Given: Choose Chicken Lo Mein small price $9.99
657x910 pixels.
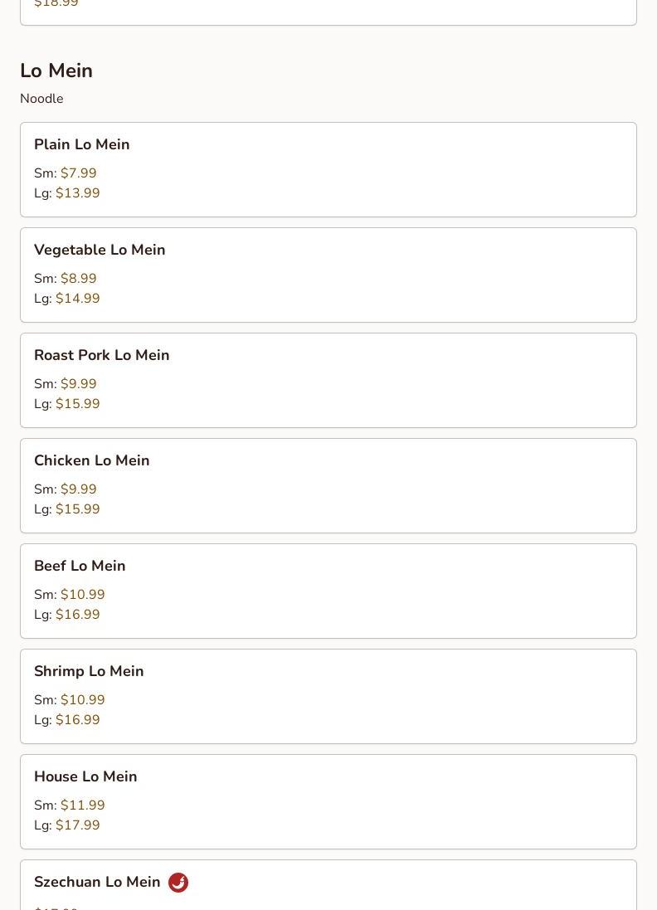Looking at the screenshot, I should click(x=78, y=489).
